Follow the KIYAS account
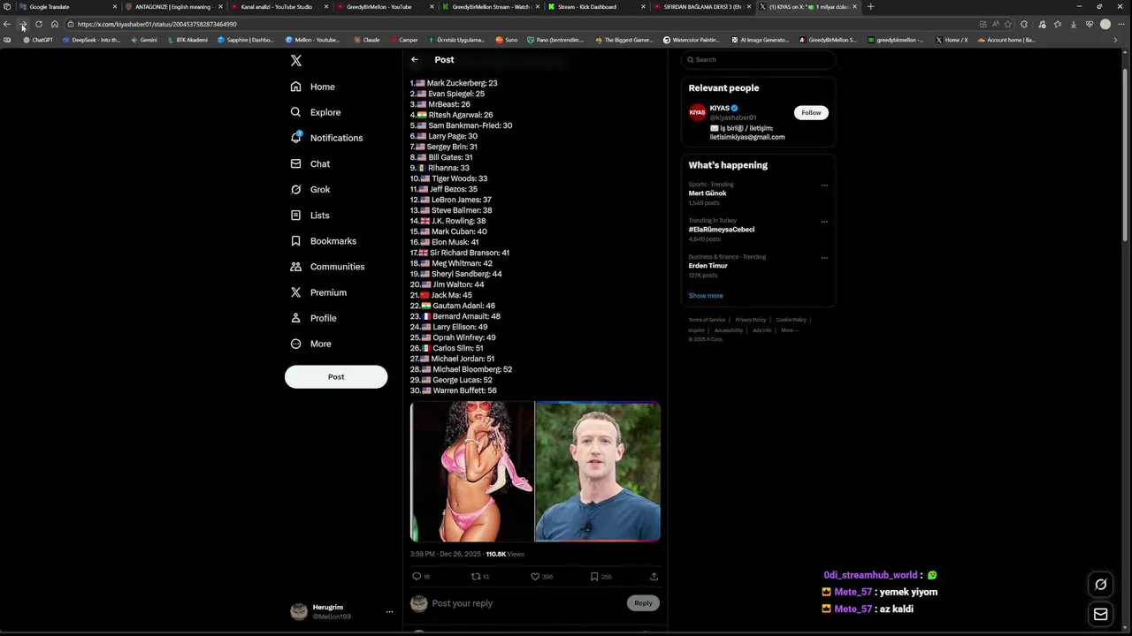The image size is (1132, 636). (811, 112)
